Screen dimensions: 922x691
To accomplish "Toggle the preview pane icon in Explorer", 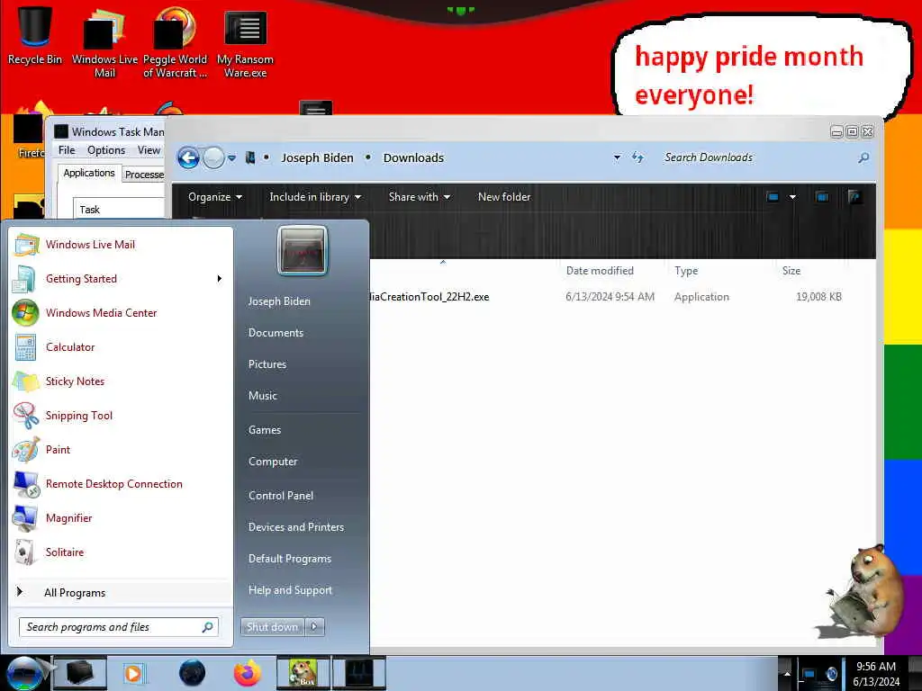I will [822, 197].
